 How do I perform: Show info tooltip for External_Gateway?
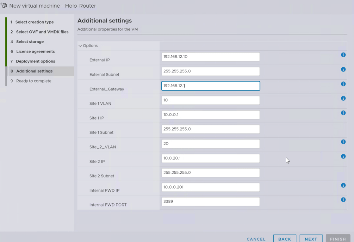[x=343, y=84]
